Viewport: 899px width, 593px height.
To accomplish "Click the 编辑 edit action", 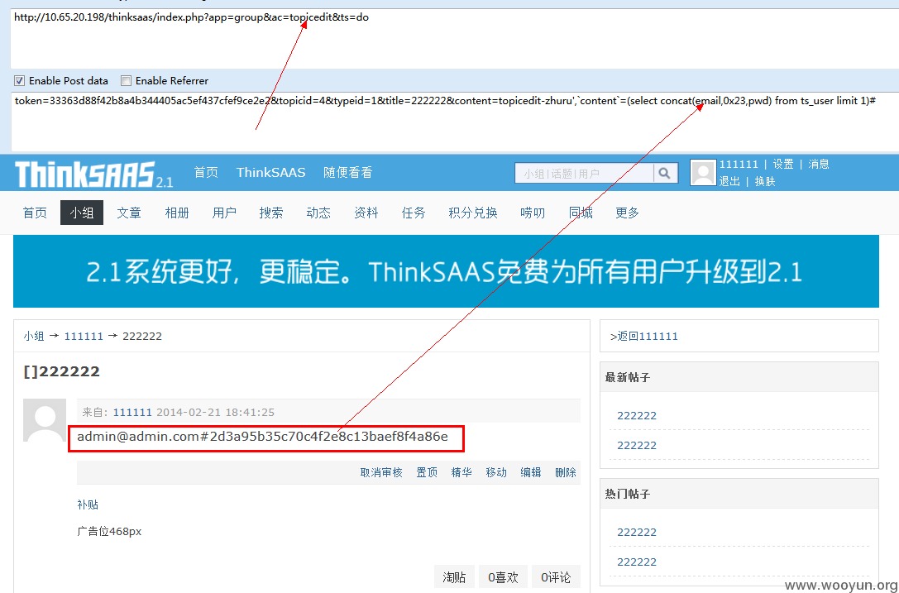I will [x=531, y=472].
